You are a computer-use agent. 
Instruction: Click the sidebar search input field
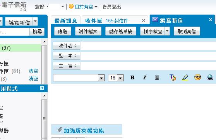(15, 32)
